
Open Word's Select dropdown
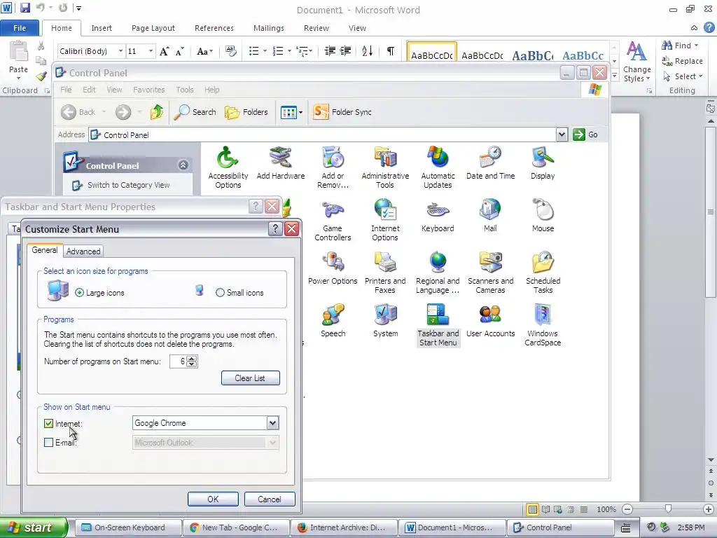tap(683, 76)
